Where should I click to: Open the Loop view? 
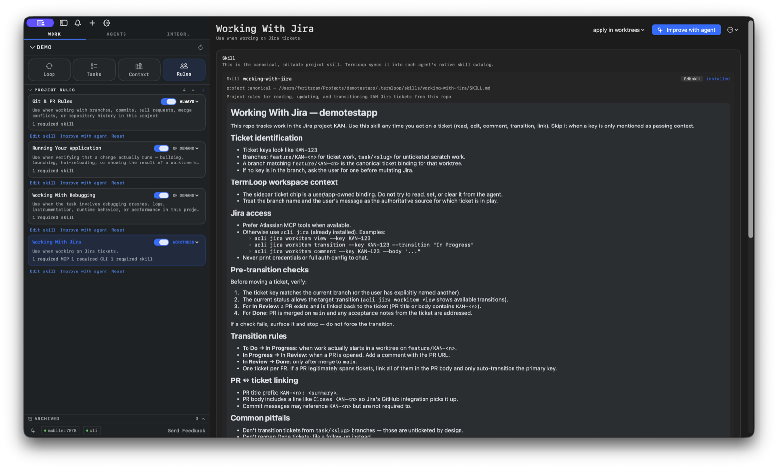[x=49, y=70]
